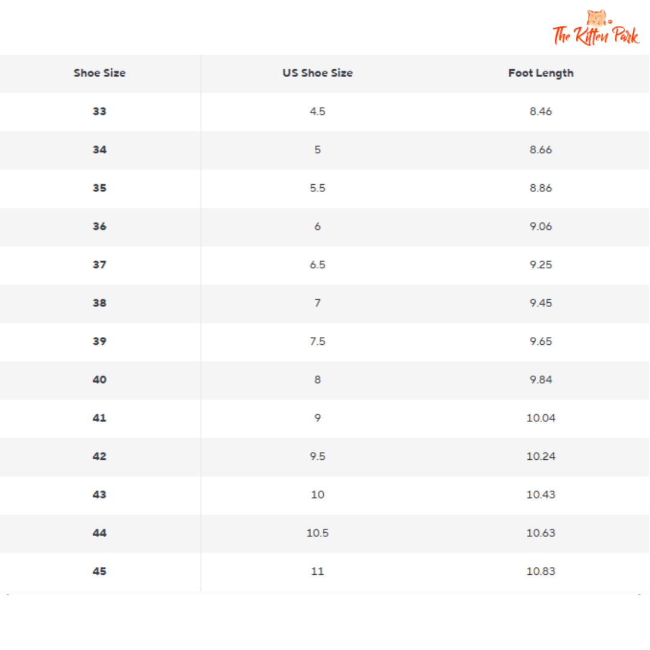Screen dimensions: 650x650
Task: Click US shoe size 11 cell
Action: point(318,571)
